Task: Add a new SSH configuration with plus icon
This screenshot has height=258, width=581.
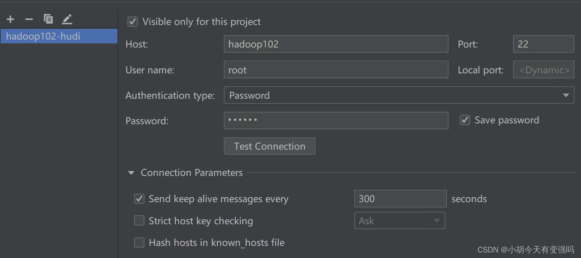Action: point(10,19)
